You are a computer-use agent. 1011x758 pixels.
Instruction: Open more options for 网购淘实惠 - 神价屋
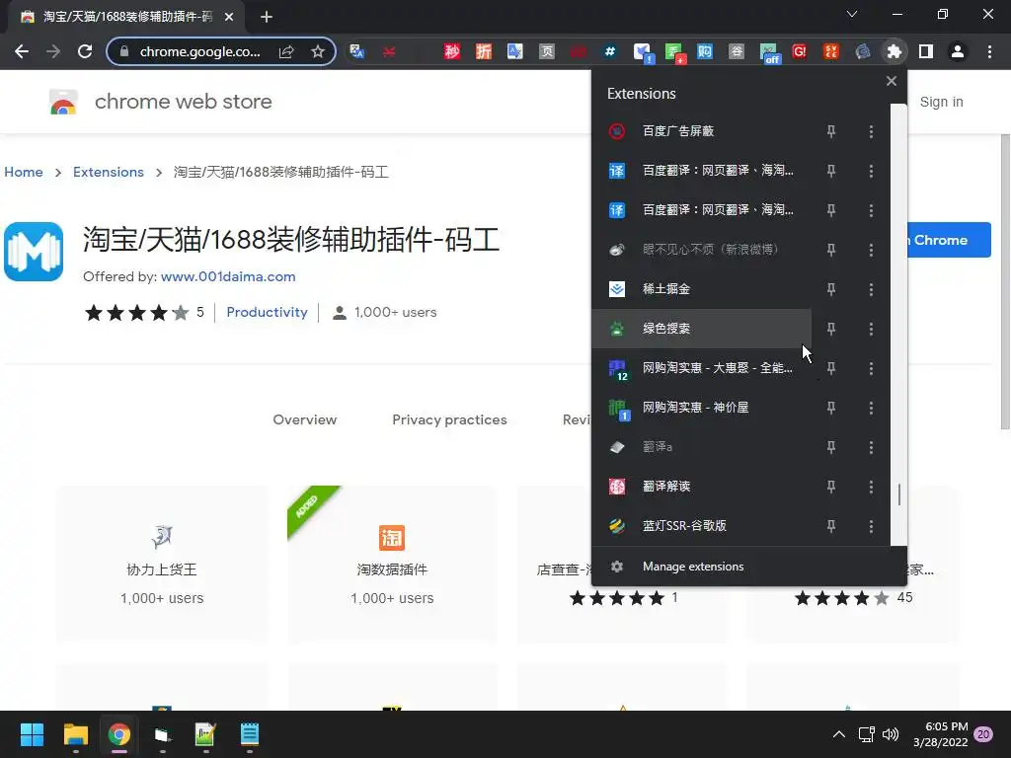click(871, 408)
